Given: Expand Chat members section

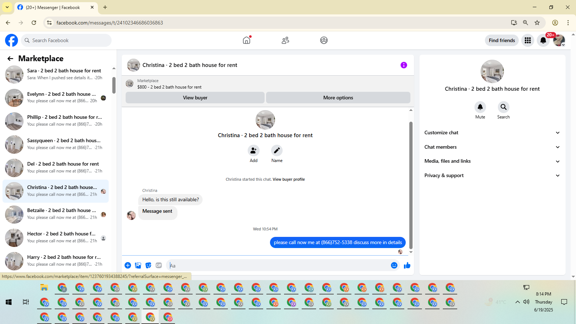Looking at the screenshot, I should coord(492,147).
